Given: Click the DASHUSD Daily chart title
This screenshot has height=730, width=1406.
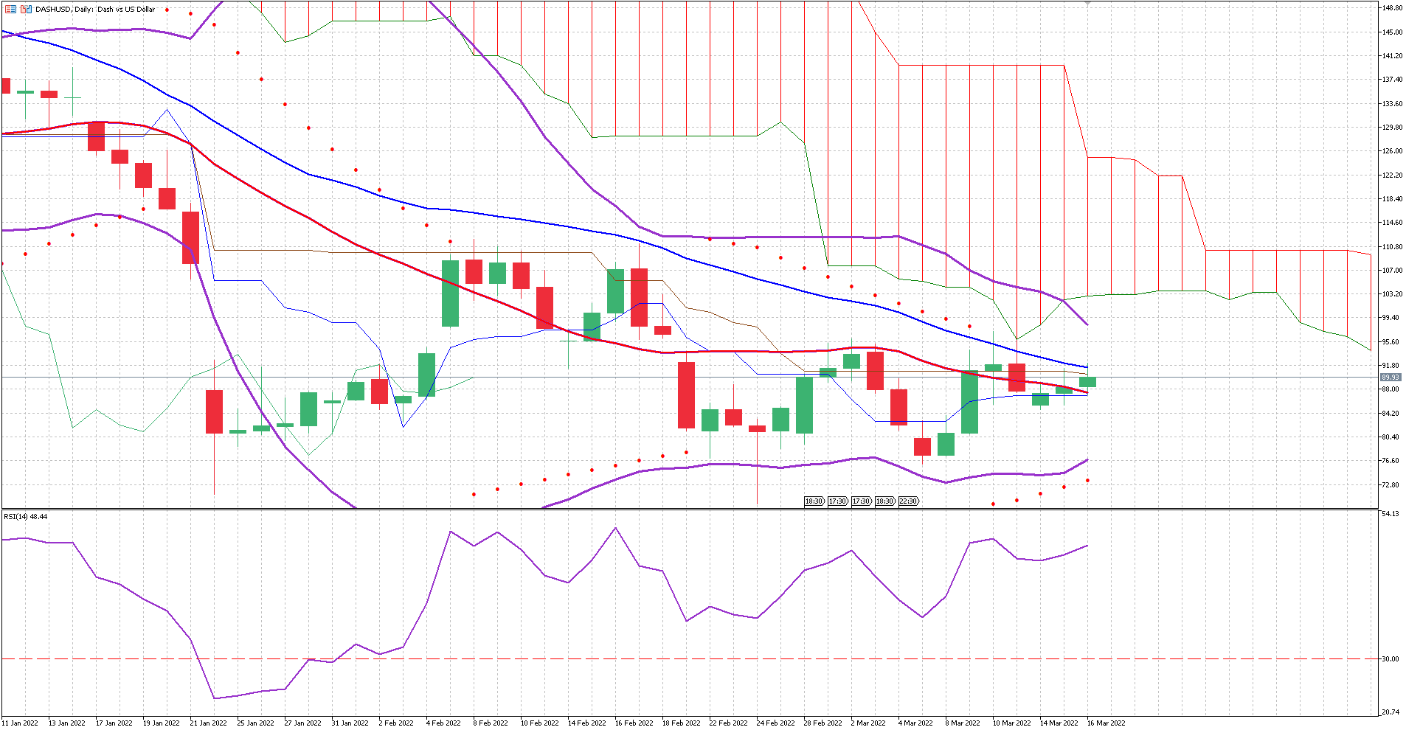Looking at the screenshot, I should pos(96,10).
